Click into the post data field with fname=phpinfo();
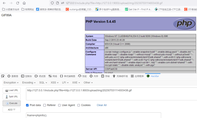197x118 pixels. (x=93, y=115)
